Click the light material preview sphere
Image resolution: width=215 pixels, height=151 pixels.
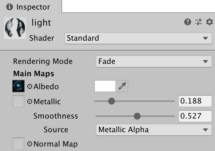coord(15,28)
